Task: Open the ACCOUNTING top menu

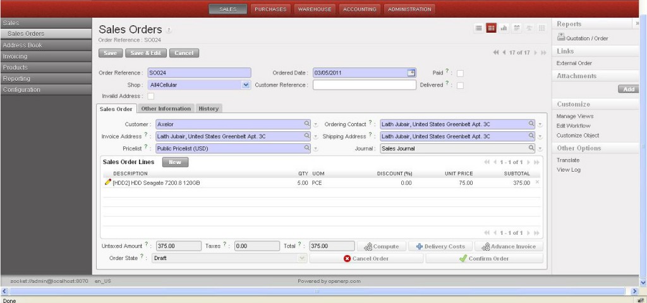Action: (x=360, y=9)
